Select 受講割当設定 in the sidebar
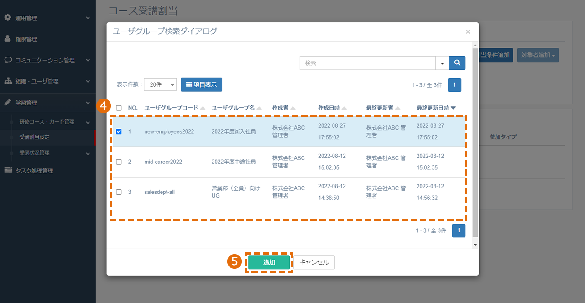The width and height of the screenshot is (585, 303). pyautogui.click(x=34, y=137)
